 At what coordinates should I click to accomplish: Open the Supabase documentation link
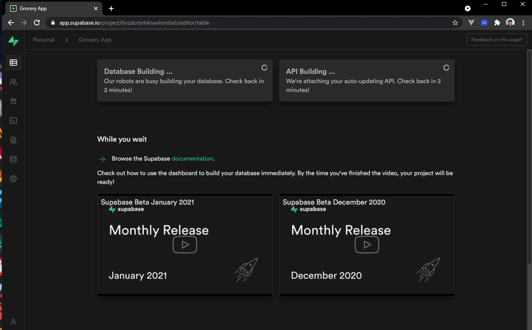[192, 159]
